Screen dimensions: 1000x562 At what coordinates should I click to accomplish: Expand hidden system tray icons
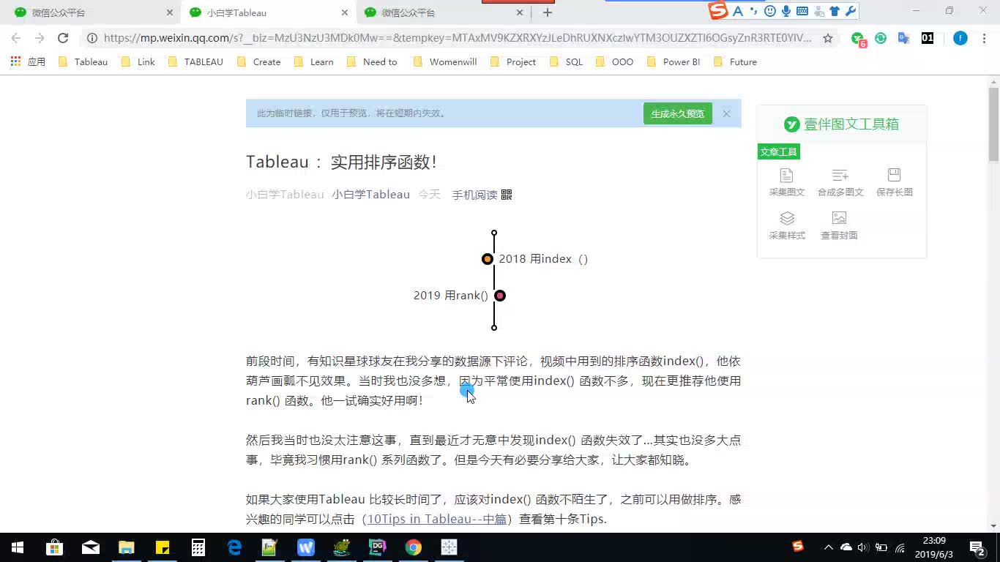[828, 547]
